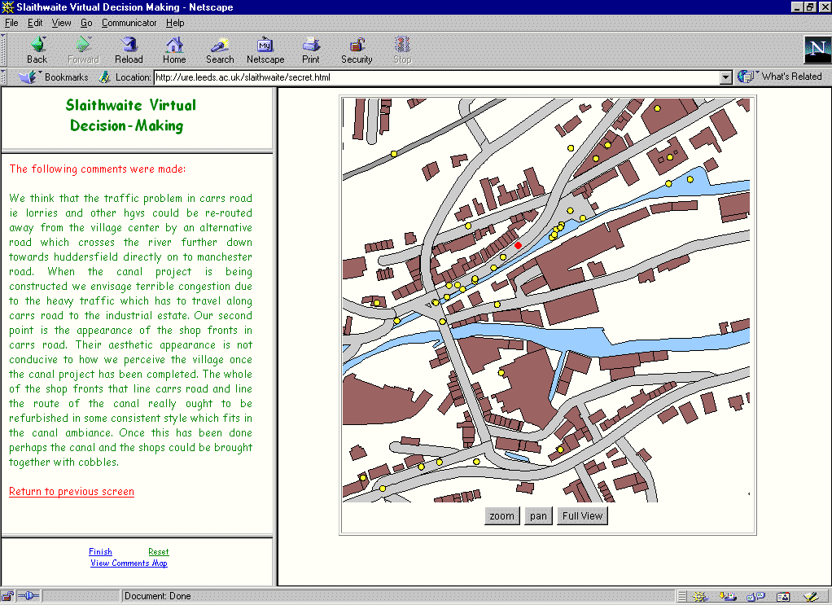
Task: Click inside the Location URL field
Action: [437, 77]
